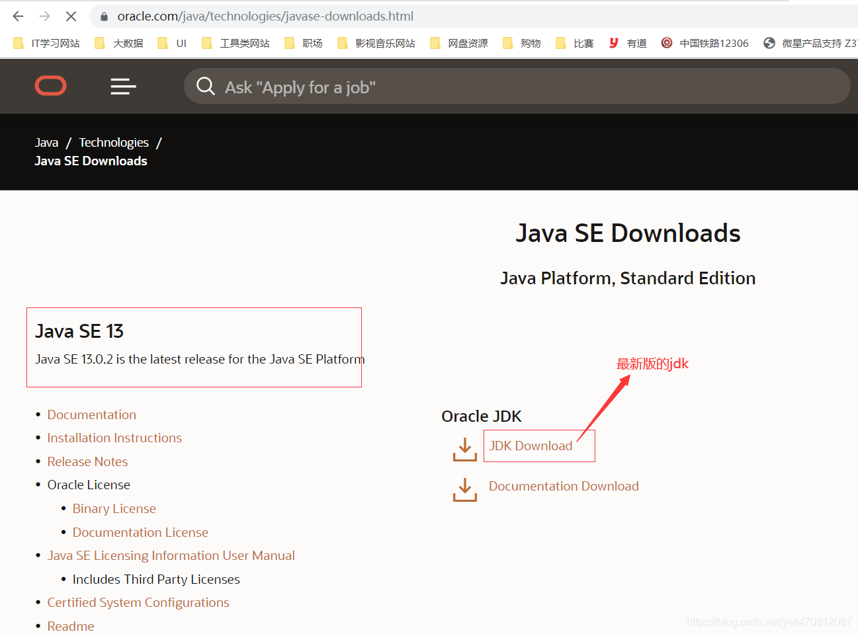Click the Java SE 13 heading
858x634 pixels.
click(x=79, y=331)
